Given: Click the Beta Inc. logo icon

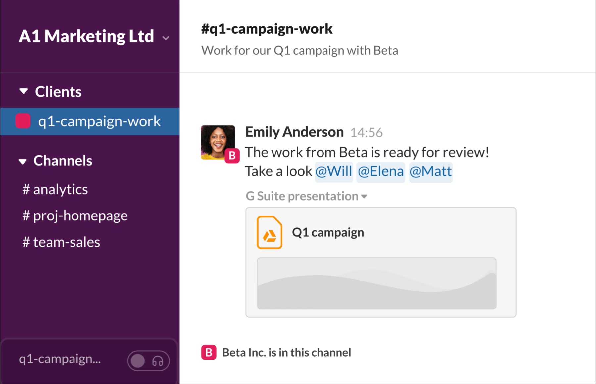Looking at the screenshot, I should (x=209, y=352).
